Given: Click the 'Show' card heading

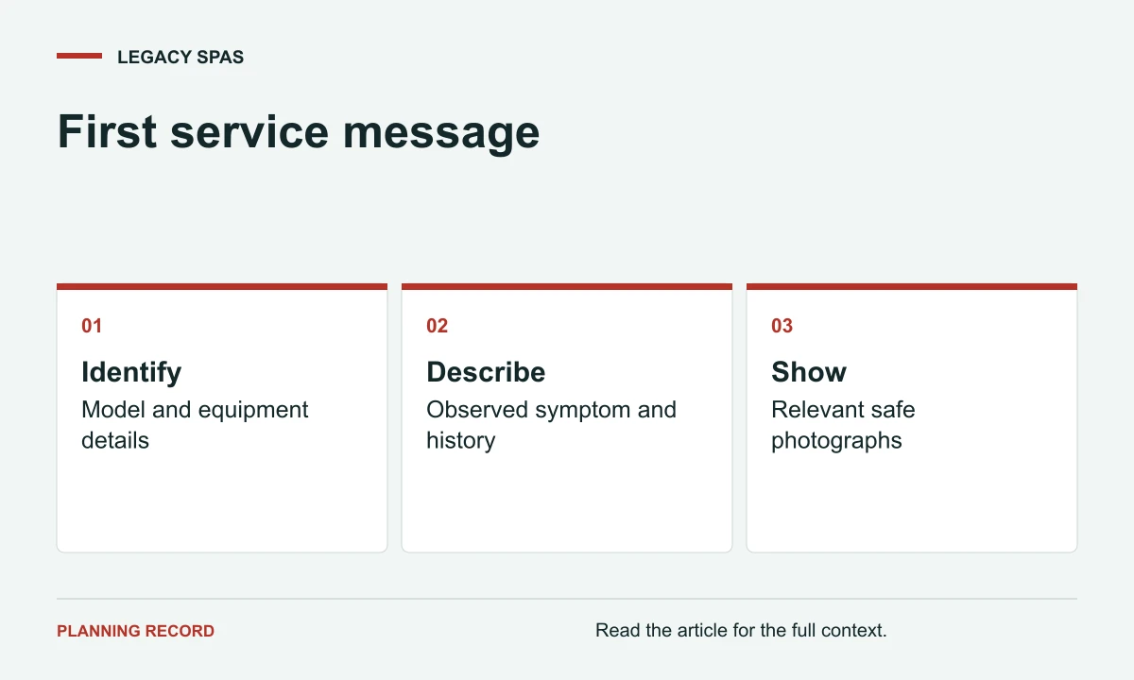Looking at the screenshot, I should coord(809,371).
